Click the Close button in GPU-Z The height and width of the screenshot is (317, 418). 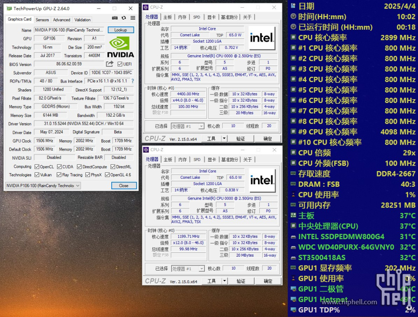coord(124,186)
